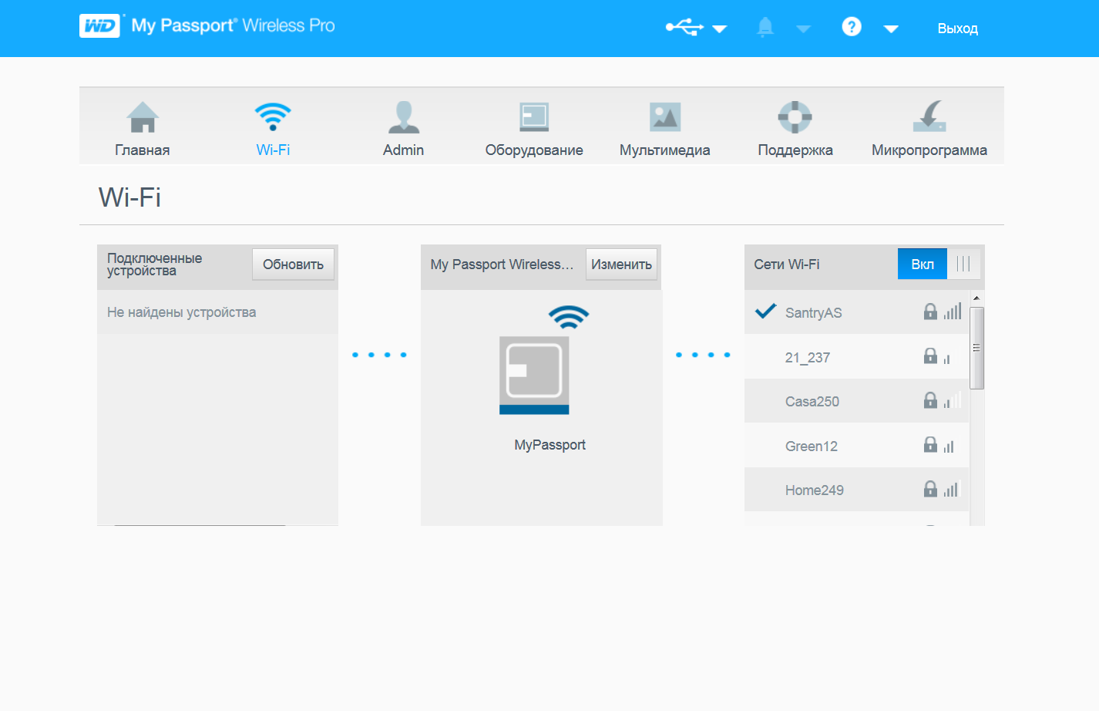Click the Выход logout link

(957, 29)
